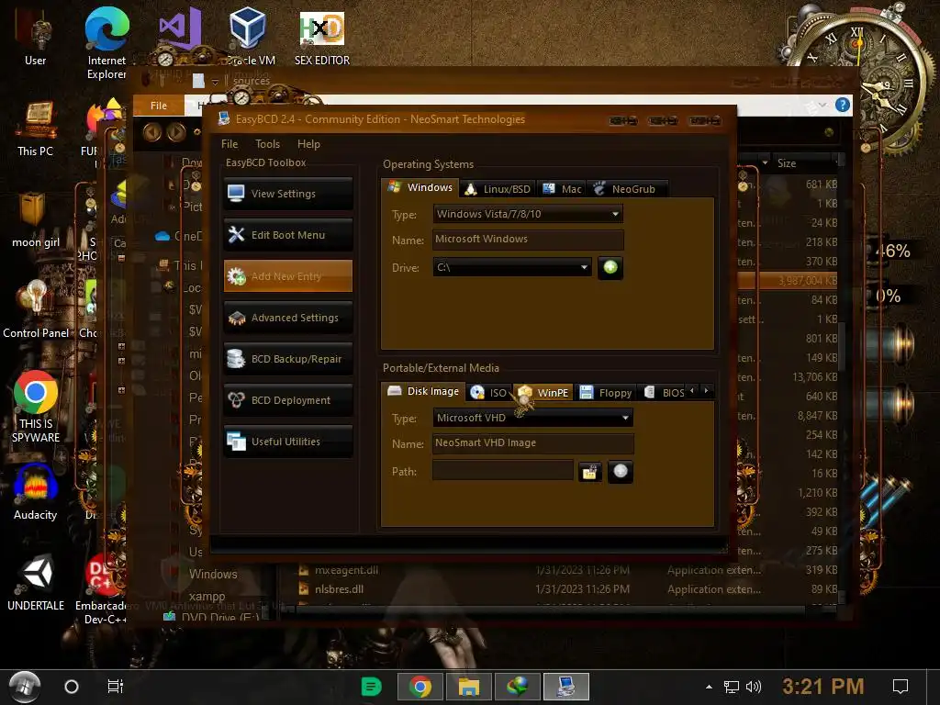Sort by Size column in Explorer

click(787, 163)
